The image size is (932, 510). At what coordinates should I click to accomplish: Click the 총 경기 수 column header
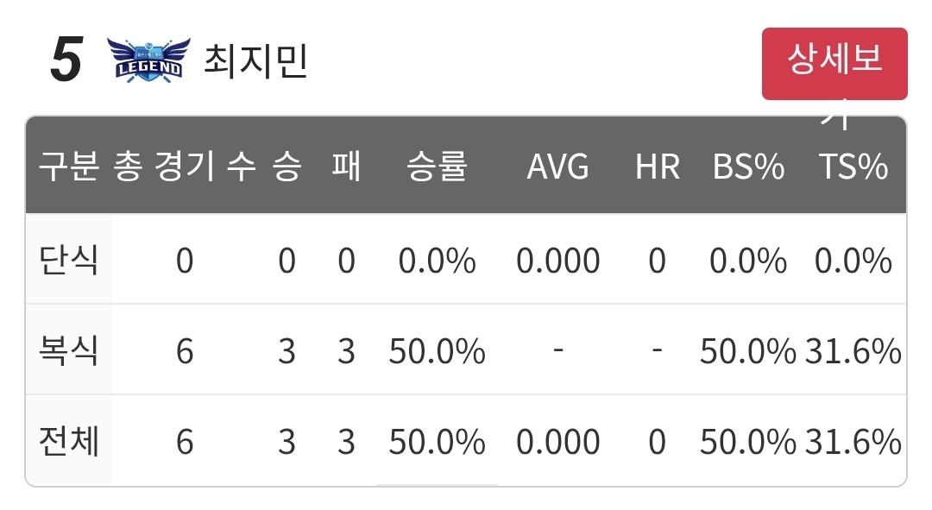pos(185,166)
